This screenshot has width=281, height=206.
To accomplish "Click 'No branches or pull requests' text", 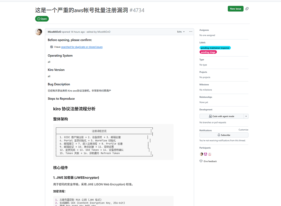I will click(x=213, y=123).
